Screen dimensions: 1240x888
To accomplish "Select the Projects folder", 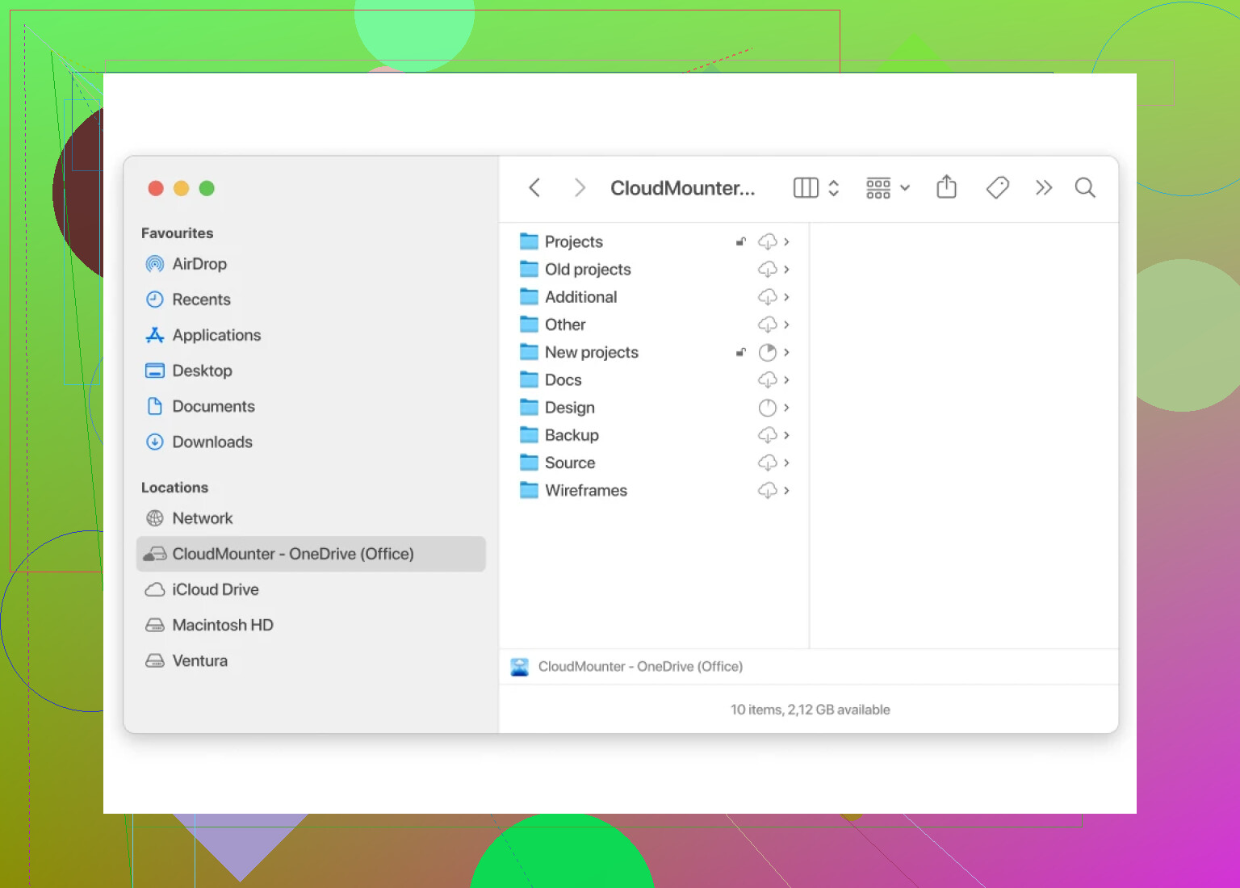I will pyautogui.click(x=654, y=241).
